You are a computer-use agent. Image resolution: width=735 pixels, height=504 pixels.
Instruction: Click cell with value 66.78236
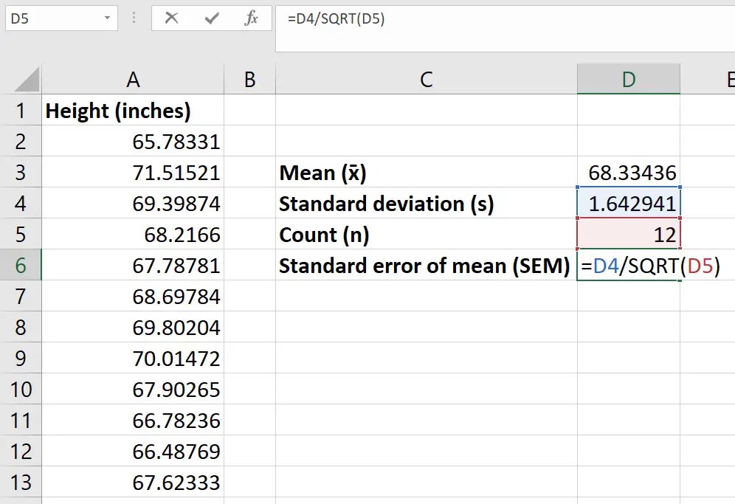133,420
